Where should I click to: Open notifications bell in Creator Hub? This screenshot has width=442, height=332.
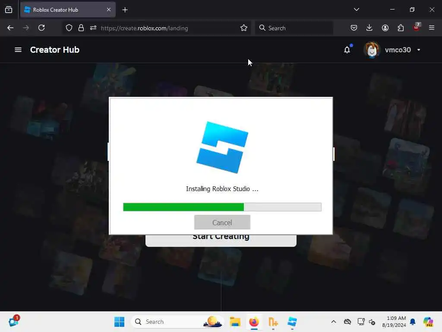pyautogui.click(x=347, y=50)
